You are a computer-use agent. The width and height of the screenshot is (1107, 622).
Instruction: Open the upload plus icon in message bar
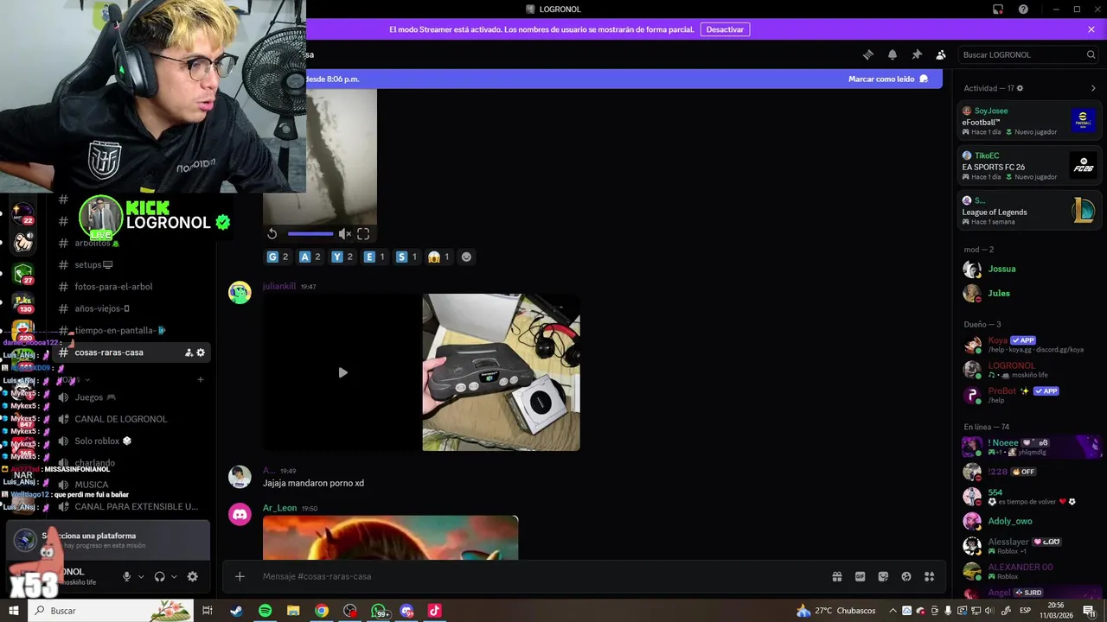coord(240,576)
